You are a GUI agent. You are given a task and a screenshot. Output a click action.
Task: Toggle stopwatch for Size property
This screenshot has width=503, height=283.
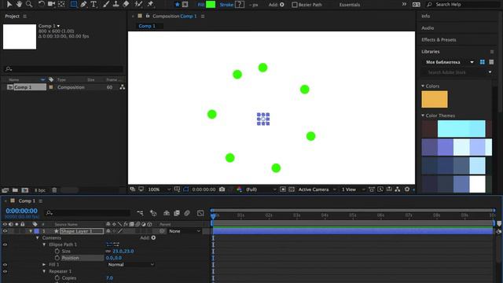pos(57,252)
